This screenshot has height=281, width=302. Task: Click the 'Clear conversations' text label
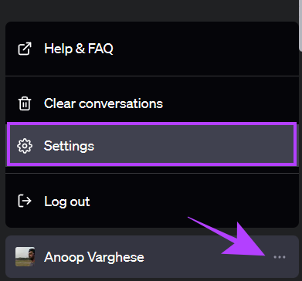pyautogui.click(x=103, y=103)
